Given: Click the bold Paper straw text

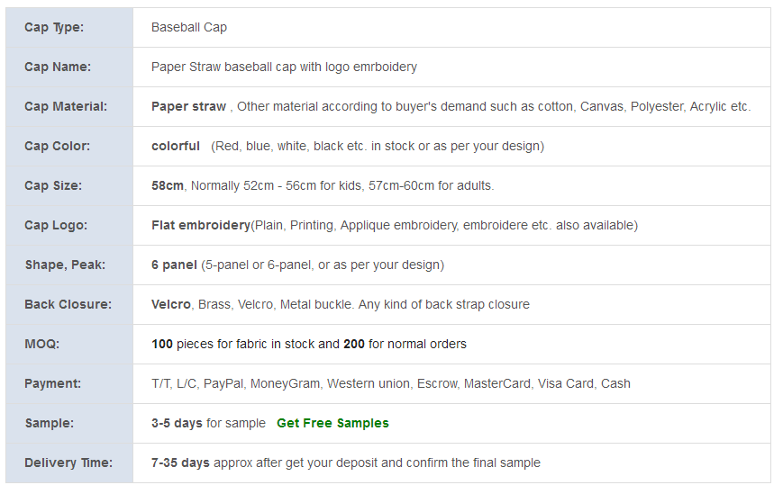Looking at the screenshot, I should [x=188, y=106].
